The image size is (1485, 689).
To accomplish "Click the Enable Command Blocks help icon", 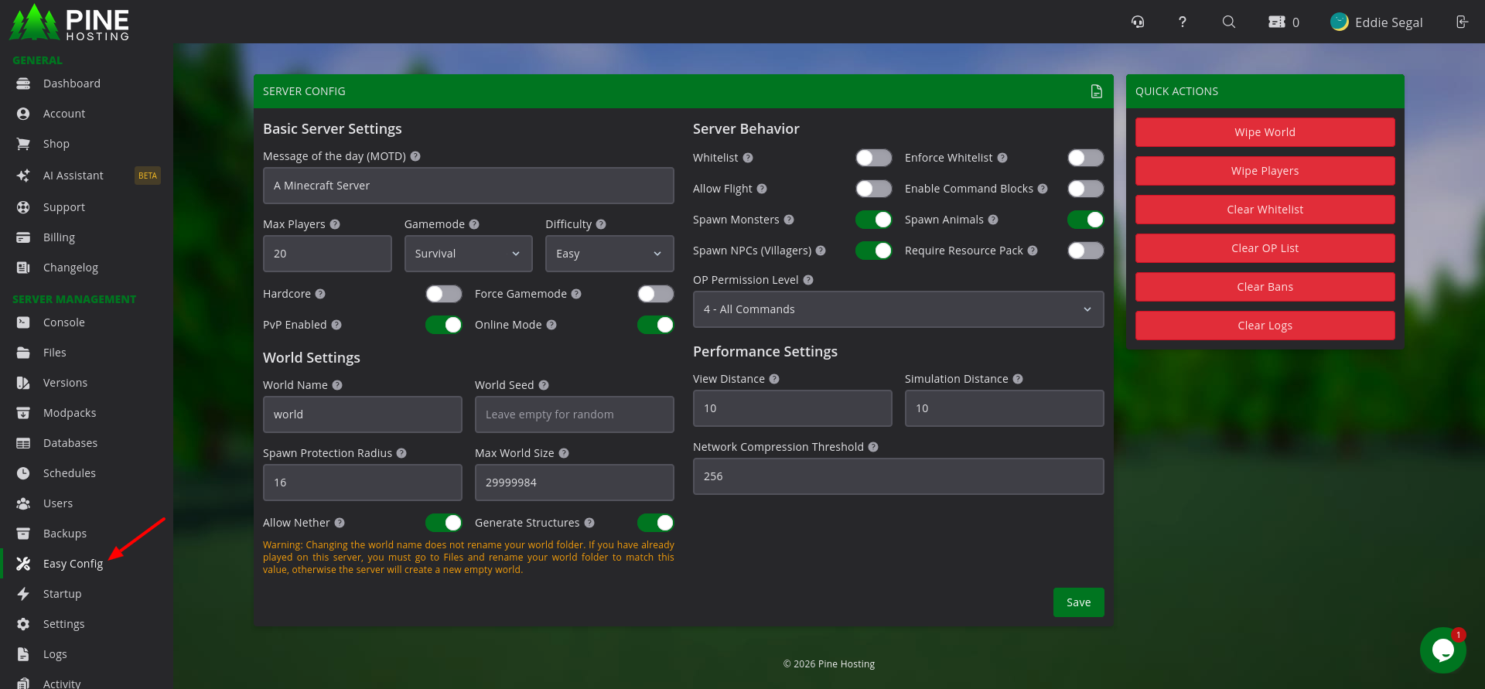I will point(1043,189).
